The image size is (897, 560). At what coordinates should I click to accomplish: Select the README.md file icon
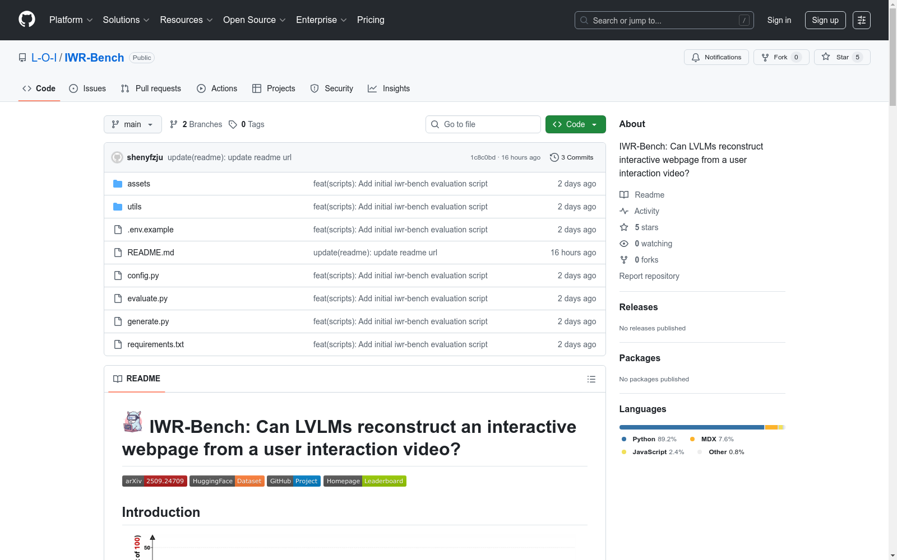point(118,253)
